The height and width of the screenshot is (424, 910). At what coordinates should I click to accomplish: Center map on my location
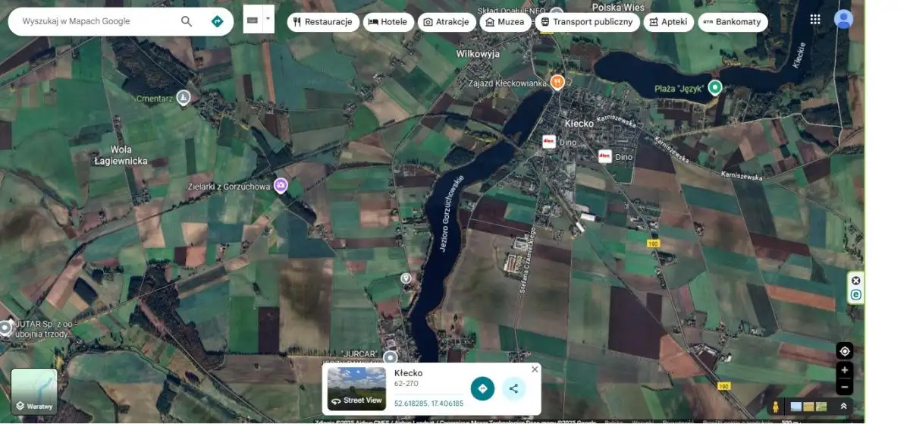[x=844, y=351]
